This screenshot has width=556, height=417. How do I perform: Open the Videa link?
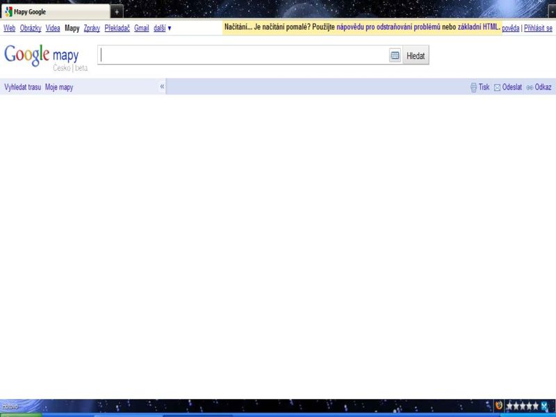(x=53, y=28)
